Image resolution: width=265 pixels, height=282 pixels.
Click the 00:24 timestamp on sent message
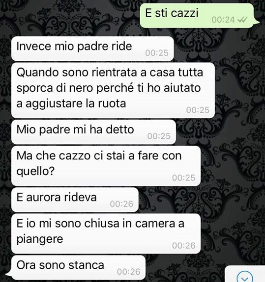point(223,20)
